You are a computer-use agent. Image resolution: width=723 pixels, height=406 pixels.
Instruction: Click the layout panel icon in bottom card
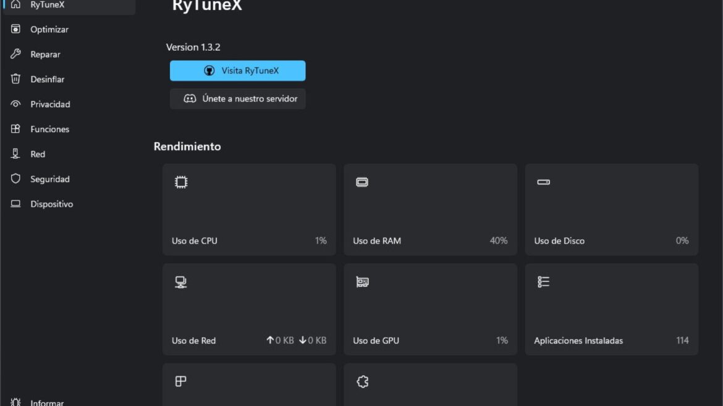[180, 381]
